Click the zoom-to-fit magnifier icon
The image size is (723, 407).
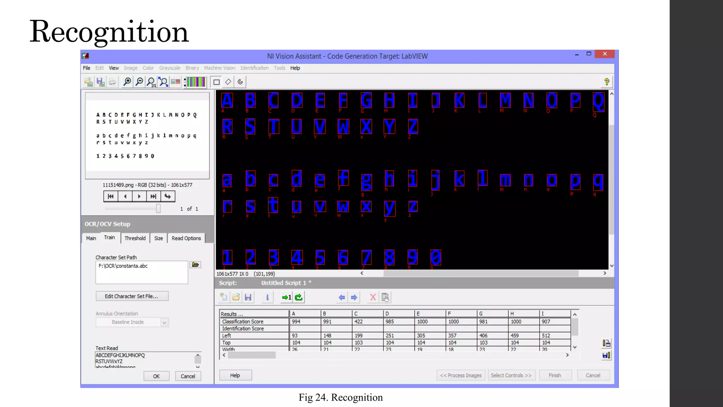tap(163, 82)
